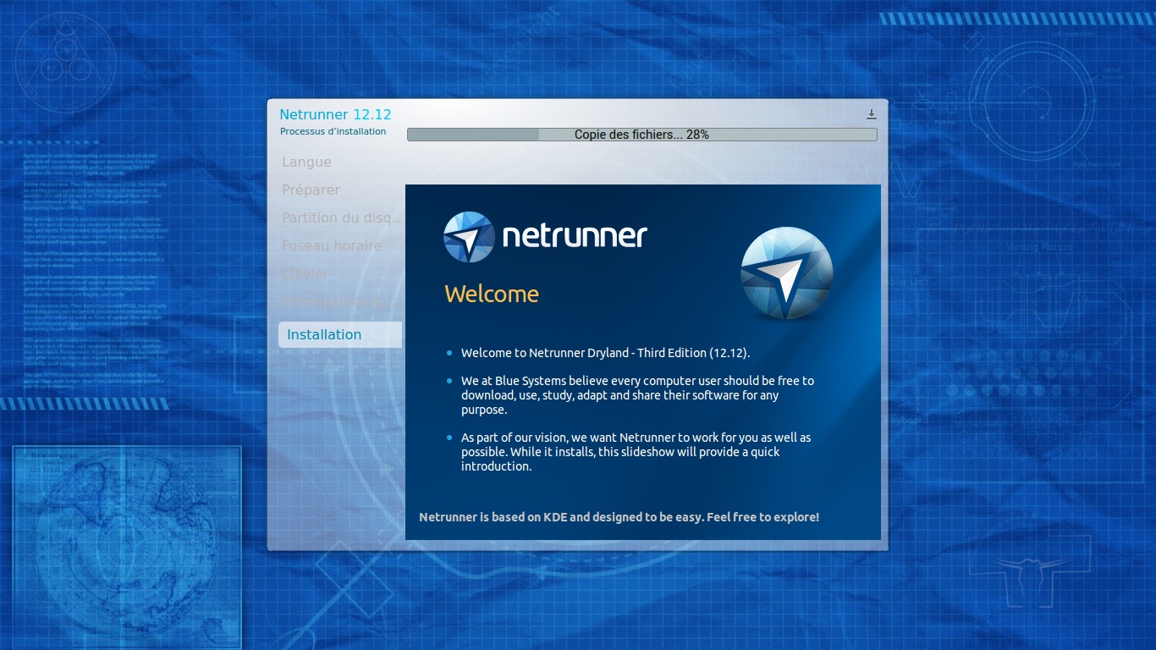Viewport: 1156px width, 650px height.
Task: Select the Clavier step in sidebar
Action: click(306, 273)
